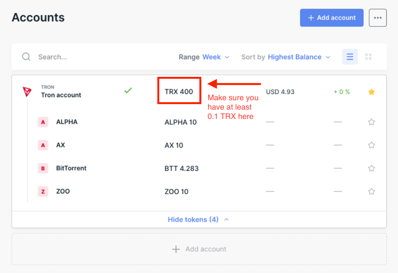Click the ZOO token icon

pos(43,191)
